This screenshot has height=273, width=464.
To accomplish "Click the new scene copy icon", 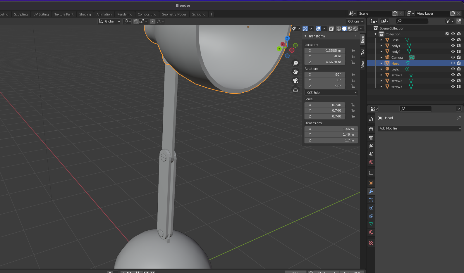I will [395, 13].
